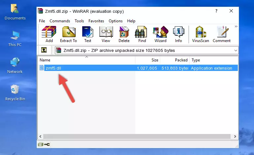Viewport: 254px width, 155px height.
Task: Click the drive icon in status bar
Action: point(41,144)
